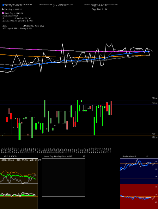Click the MACD: 1046.18 values line
This screenshot has width=158, height=209.
point(18,21)
